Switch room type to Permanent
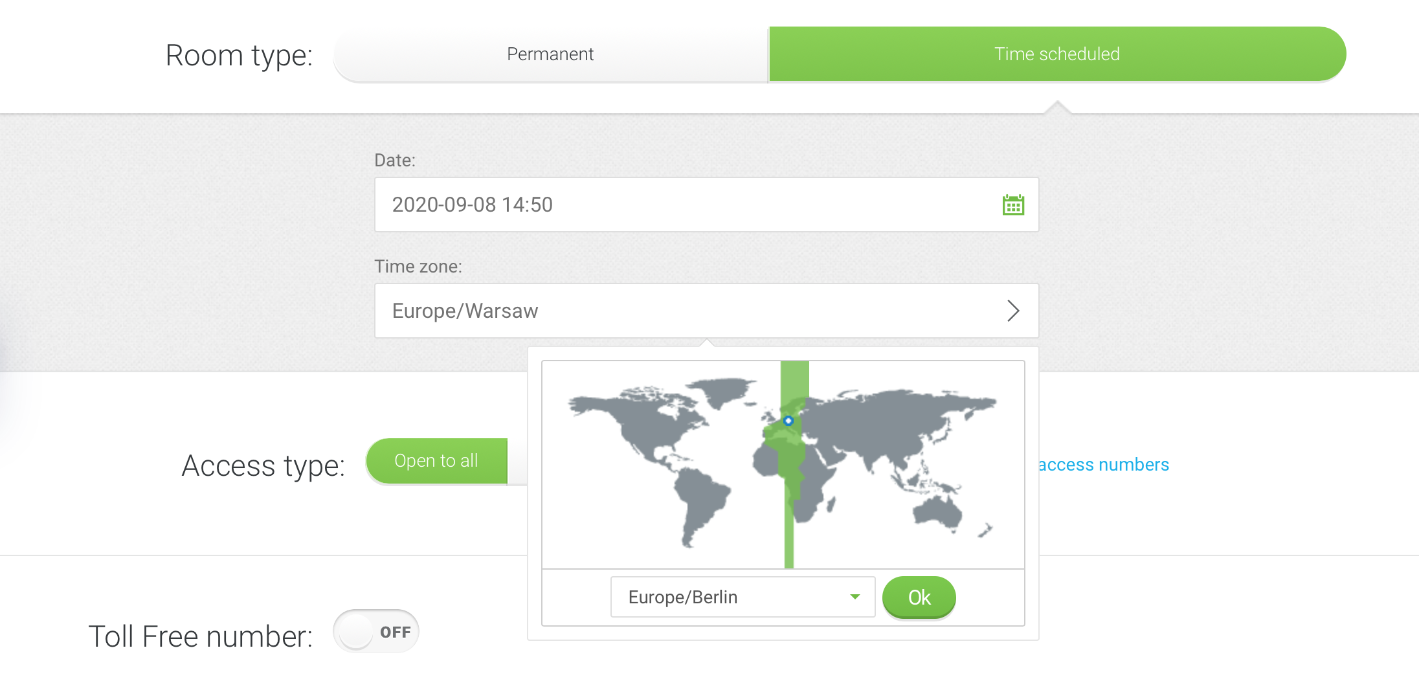 (x=550, y=54)
